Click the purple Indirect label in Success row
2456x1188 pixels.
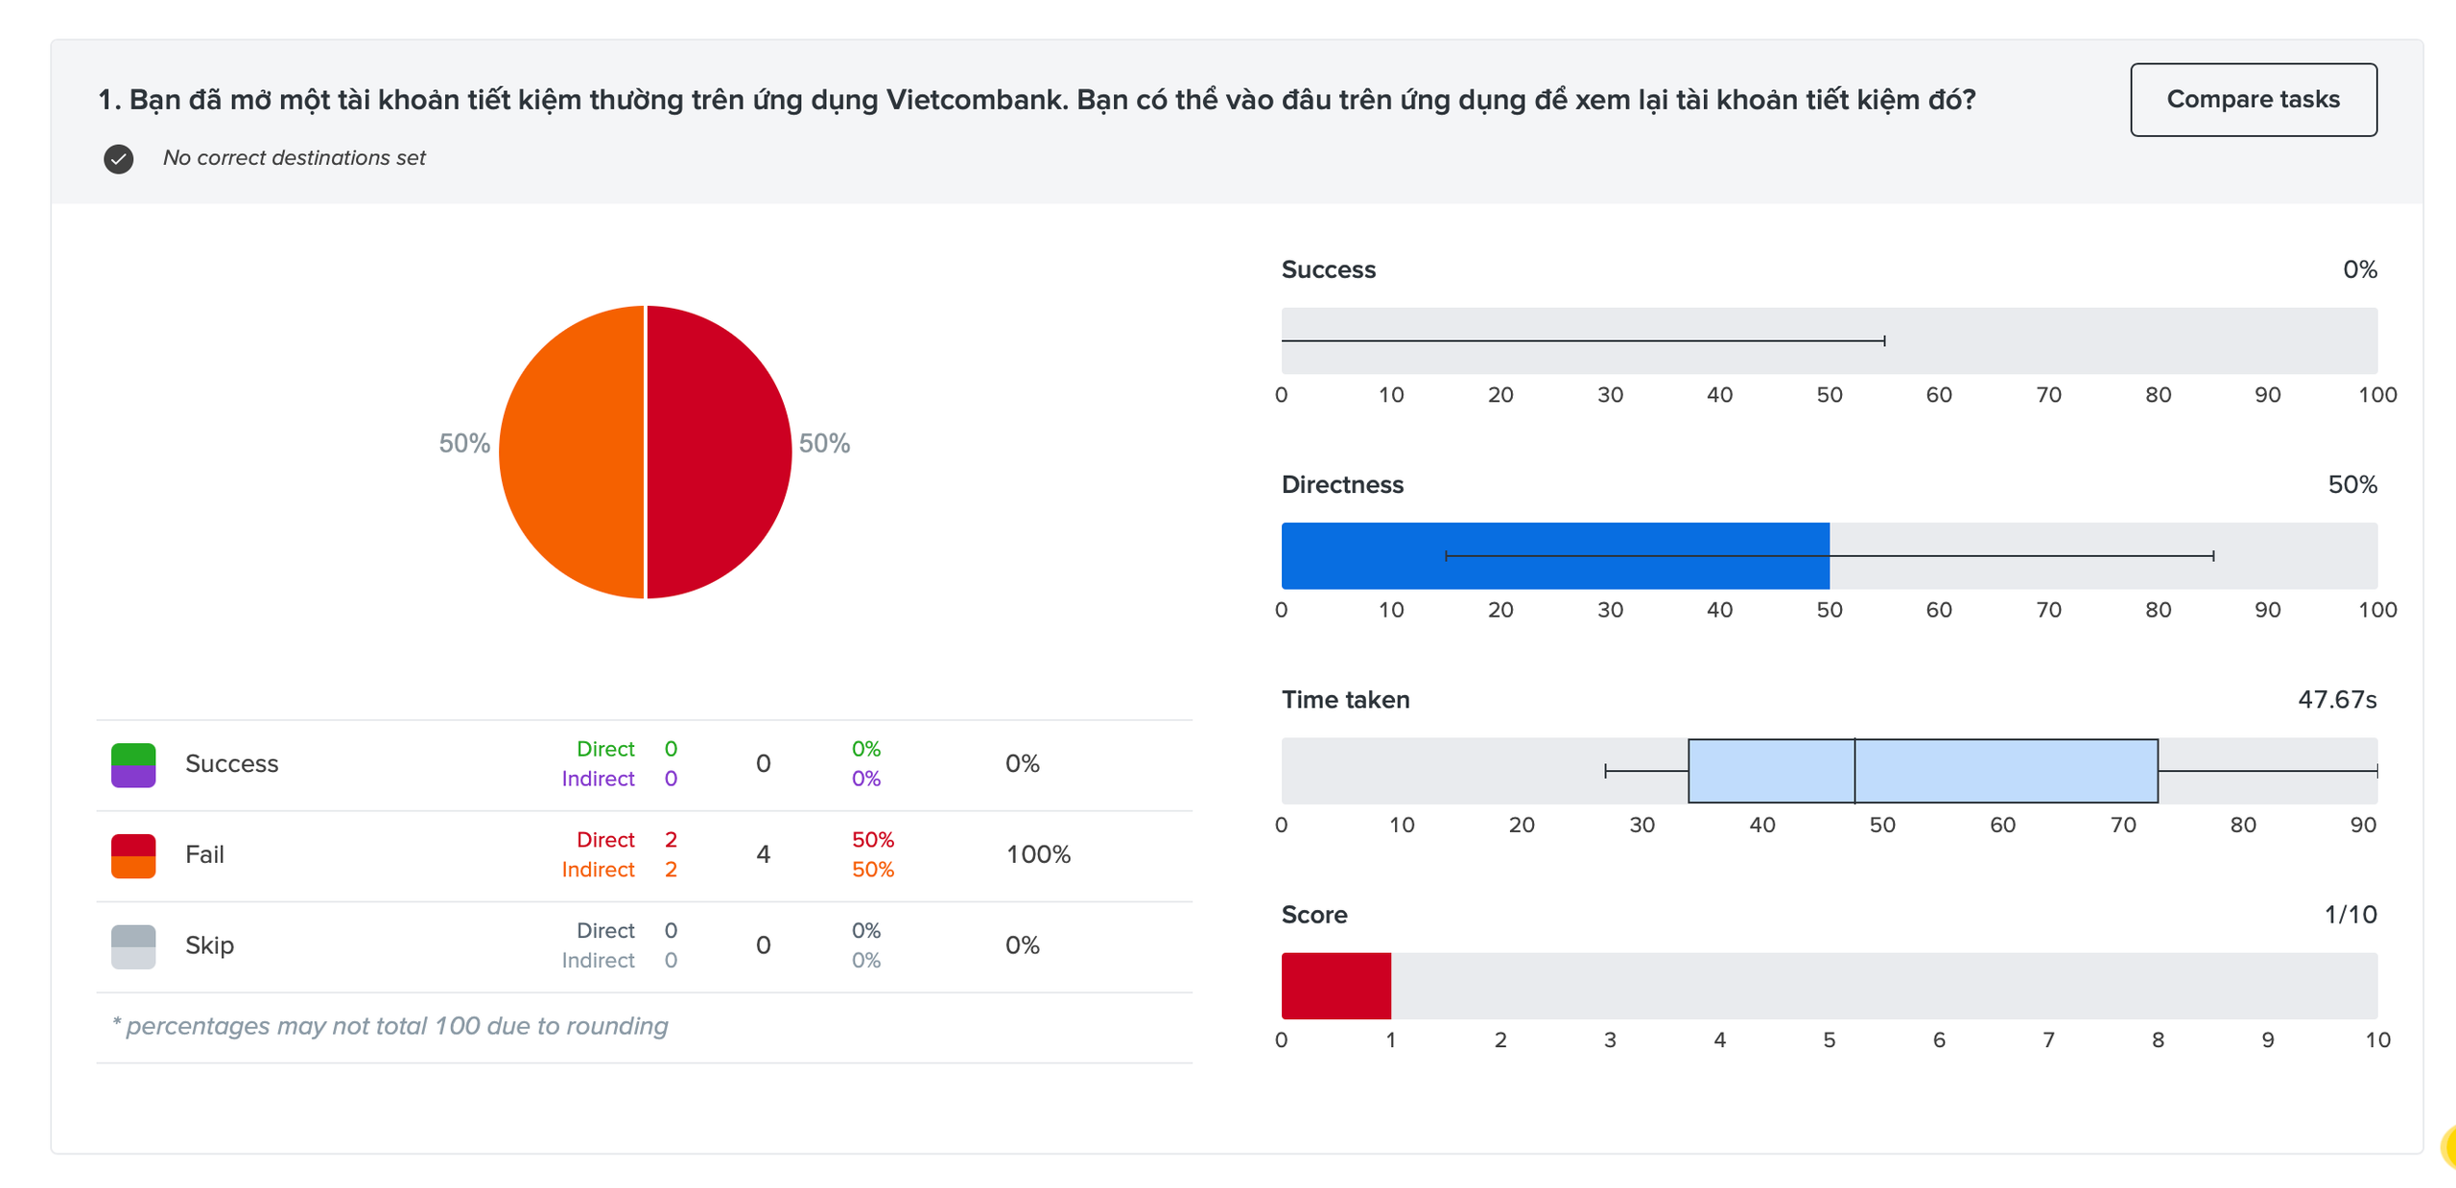[598, 778]
